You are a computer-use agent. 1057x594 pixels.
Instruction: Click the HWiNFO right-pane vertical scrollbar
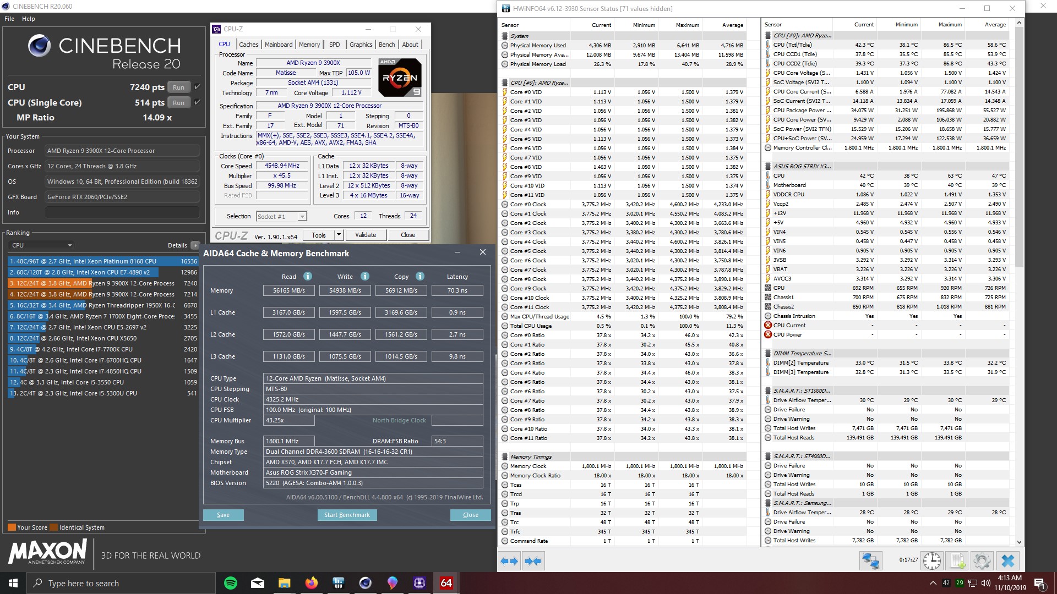1019,148
